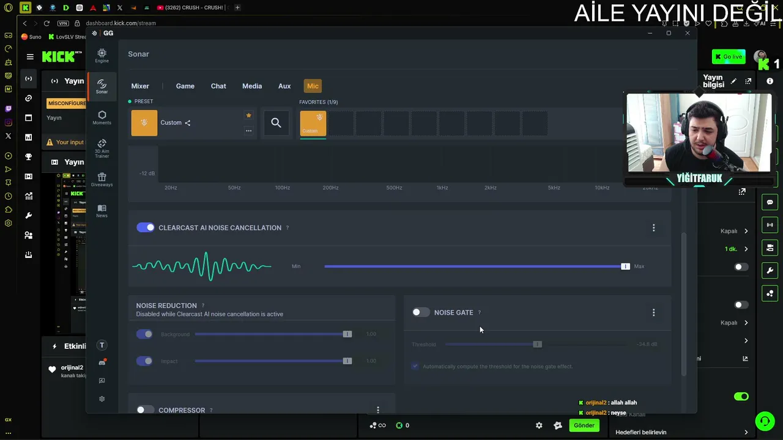
Task: Switch to the Mixer tab
Action: coord(140,86)
